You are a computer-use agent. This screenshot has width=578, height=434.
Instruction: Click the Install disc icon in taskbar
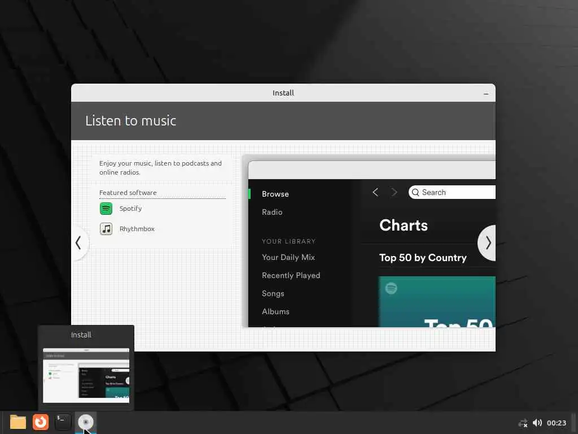(x=86, y=422)
